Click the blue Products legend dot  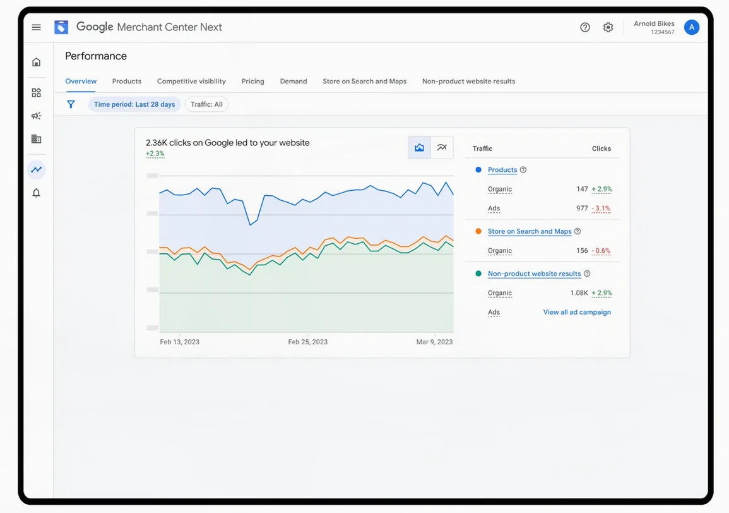coord(478,170)
